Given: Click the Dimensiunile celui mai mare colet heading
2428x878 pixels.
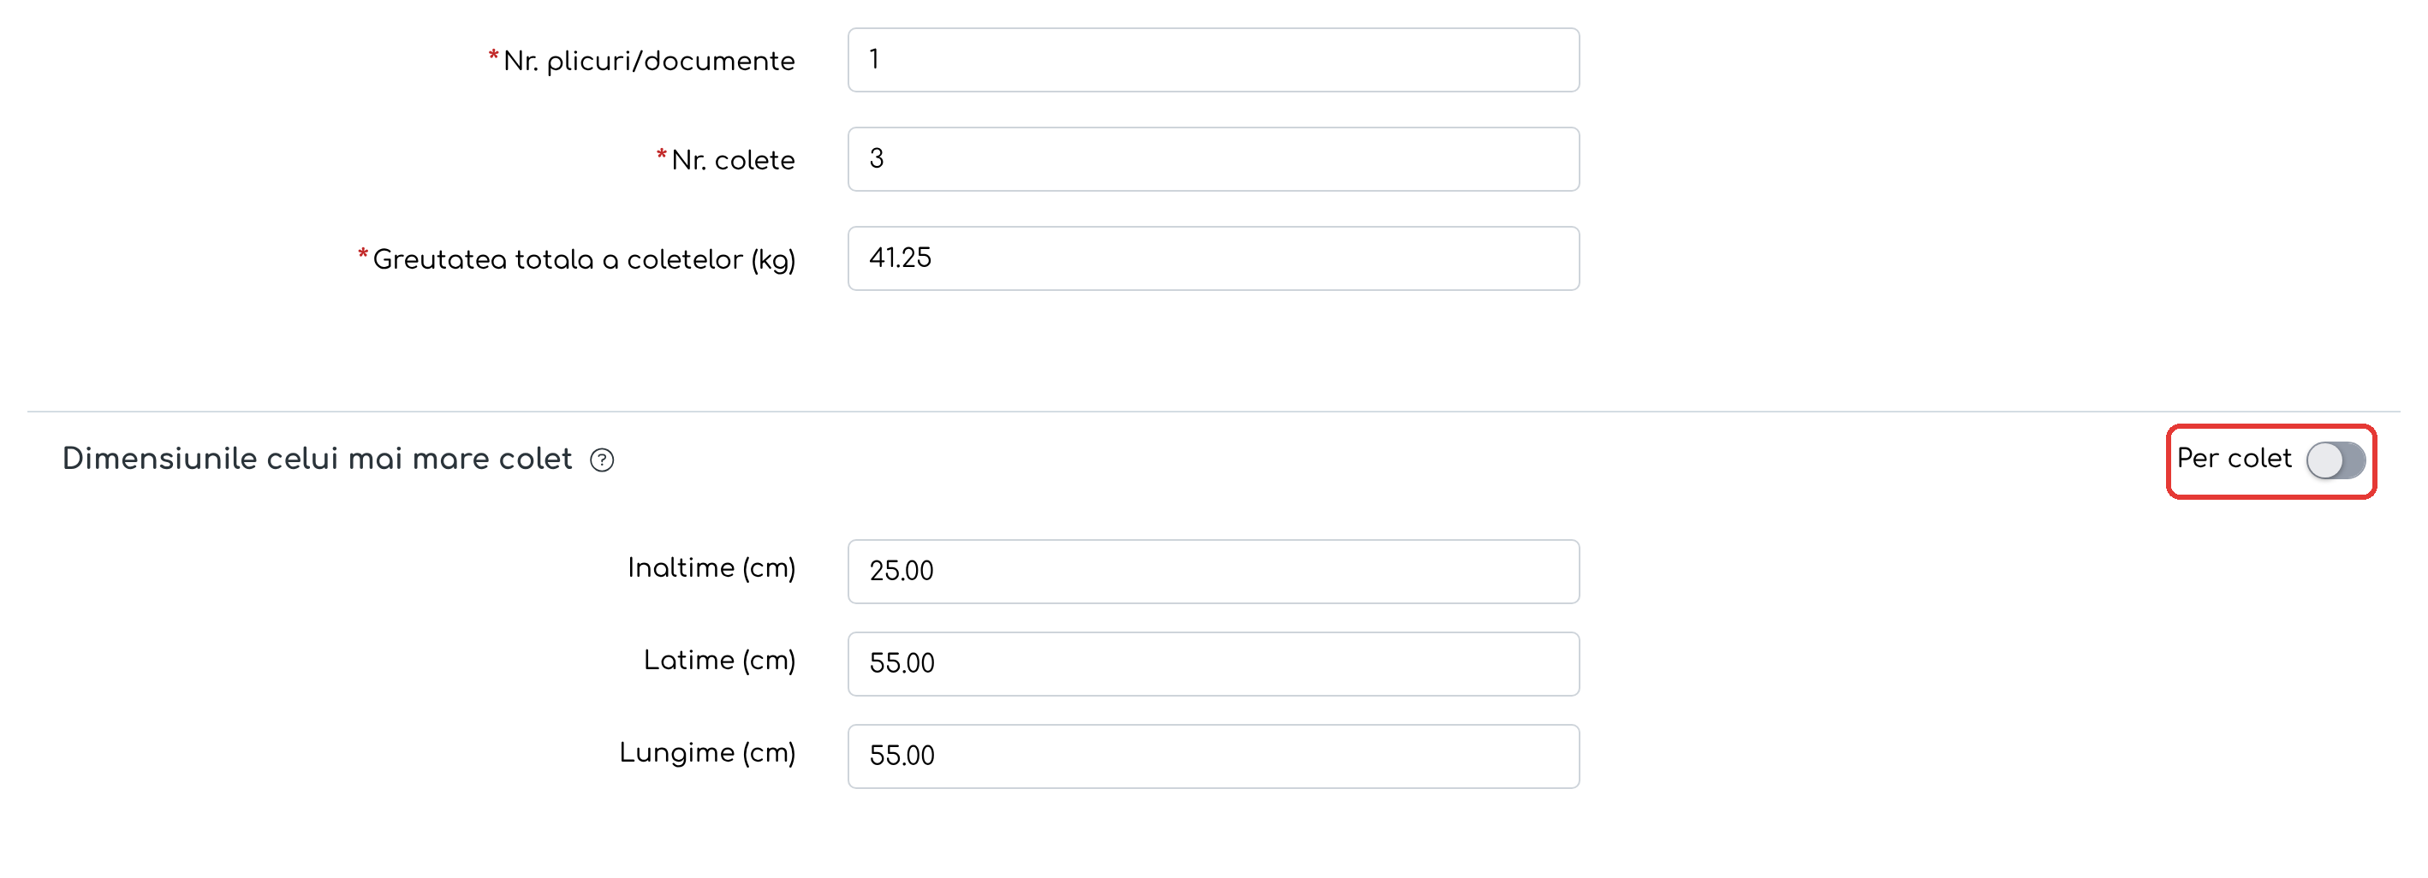Looking at the screenshot, I should (317, 459).
